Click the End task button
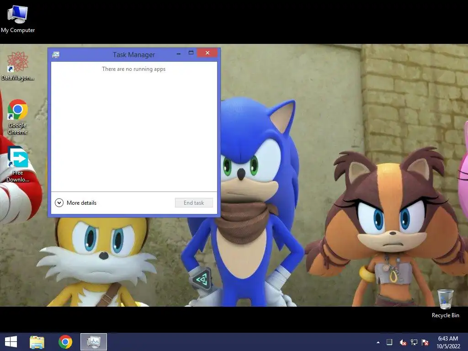 194,203
